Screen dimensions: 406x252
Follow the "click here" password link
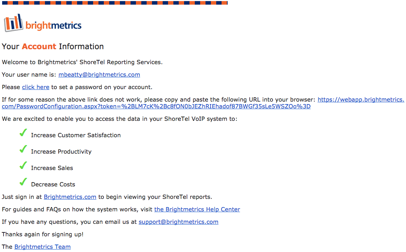coord(36,87)
